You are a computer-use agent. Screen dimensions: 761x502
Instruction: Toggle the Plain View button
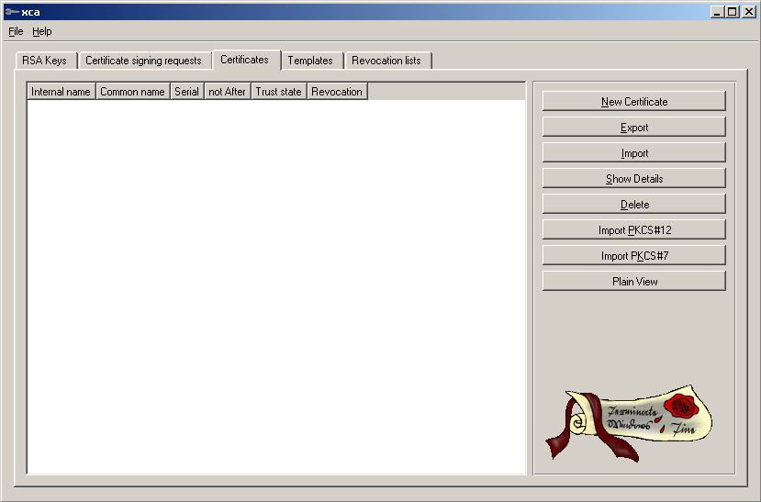click(x=634, y=282)
